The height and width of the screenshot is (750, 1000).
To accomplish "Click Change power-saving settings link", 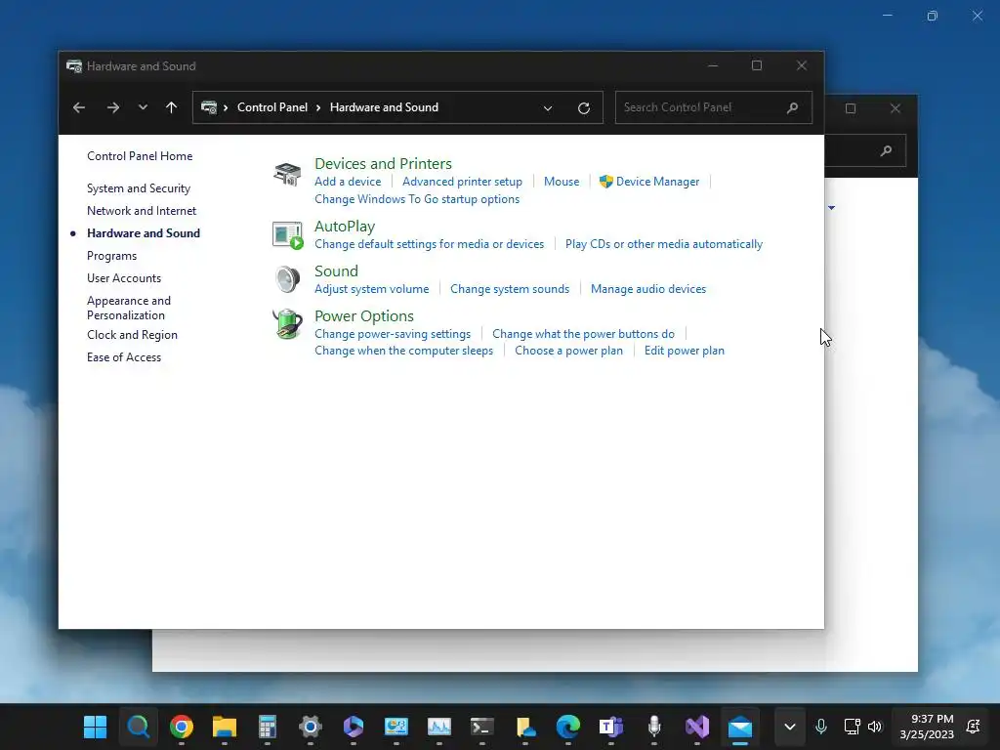I will [x=393, y=334].
